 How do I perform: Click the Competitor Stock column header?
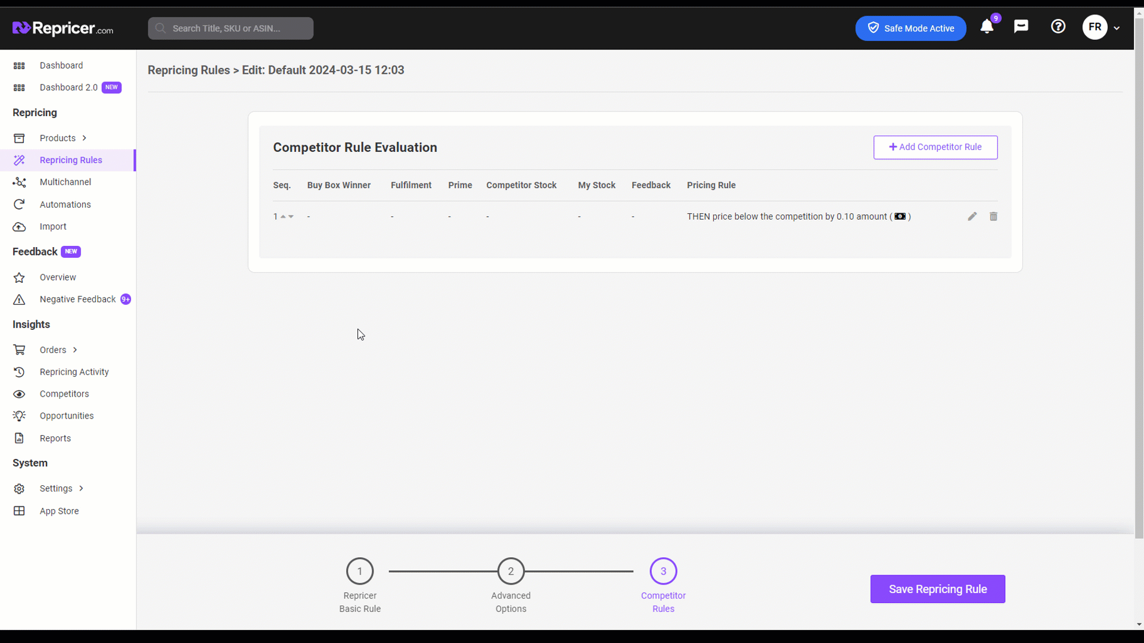point(521,185)
